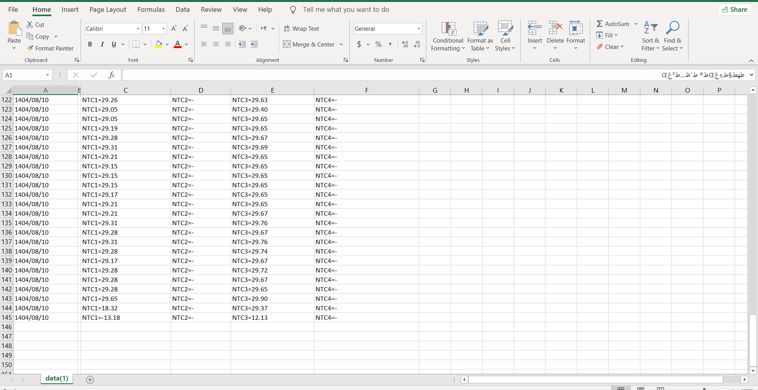Image resolution: width=758 pixels, height=390 pixels.
Task: Click the Merge & Center button
Action: click(x=309, y=44)
